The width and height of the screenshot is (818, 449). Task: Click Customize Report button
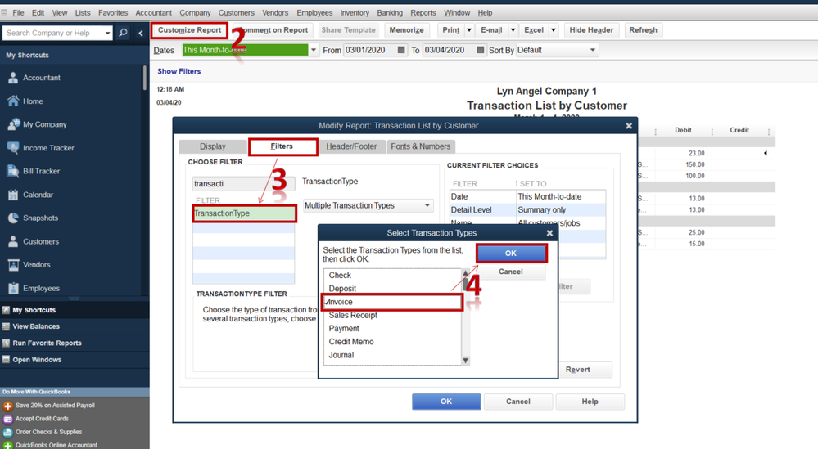[189, 30]
